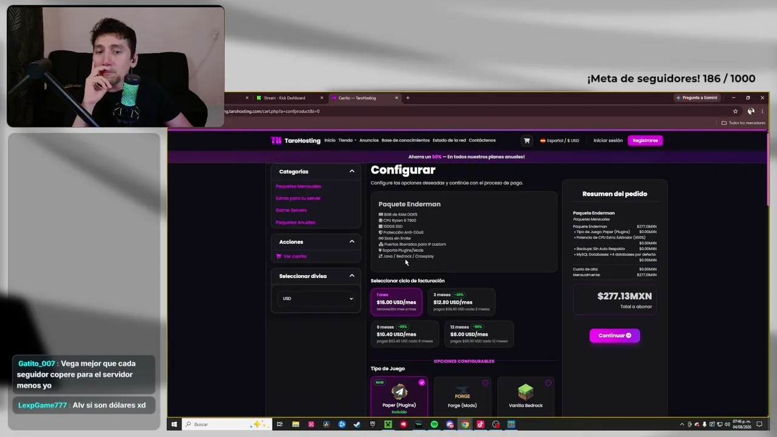Close the Carrito — TaroHosting tab
The image size is (777, 437).
[x=396, y=98]
